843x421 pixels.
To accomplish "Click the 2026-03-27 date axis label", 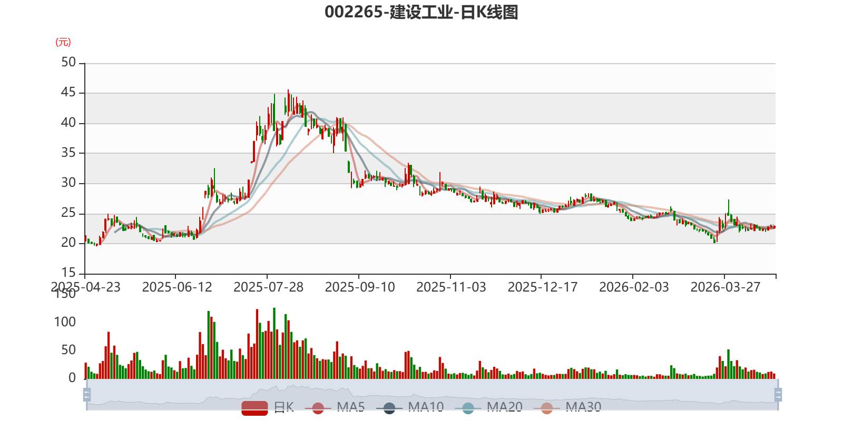I will click(x=726, y=287).
